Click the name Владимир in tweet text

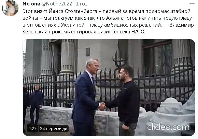pyautogui.click(x=182, y=25)
